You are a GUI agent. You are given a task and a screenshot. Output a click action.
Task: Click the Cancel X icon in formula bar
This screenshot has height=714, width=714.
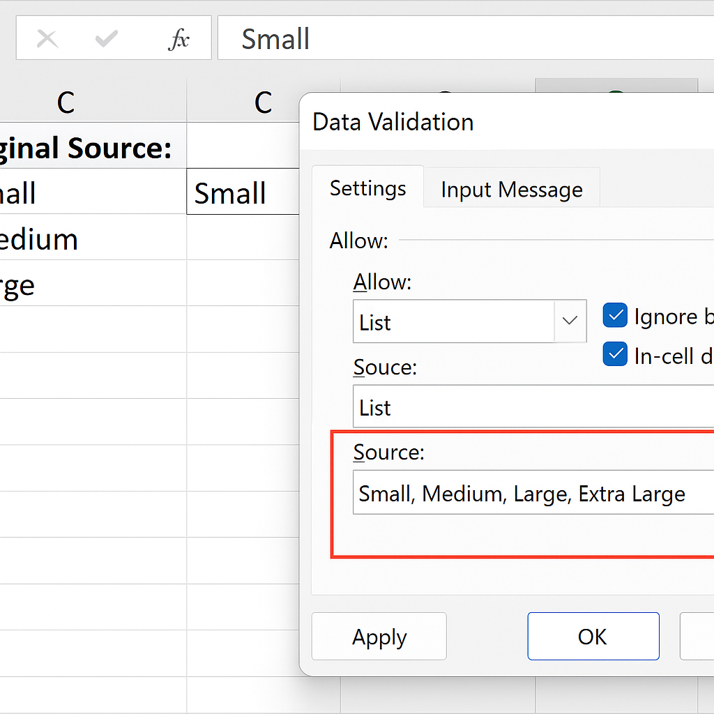pos(47,39)
